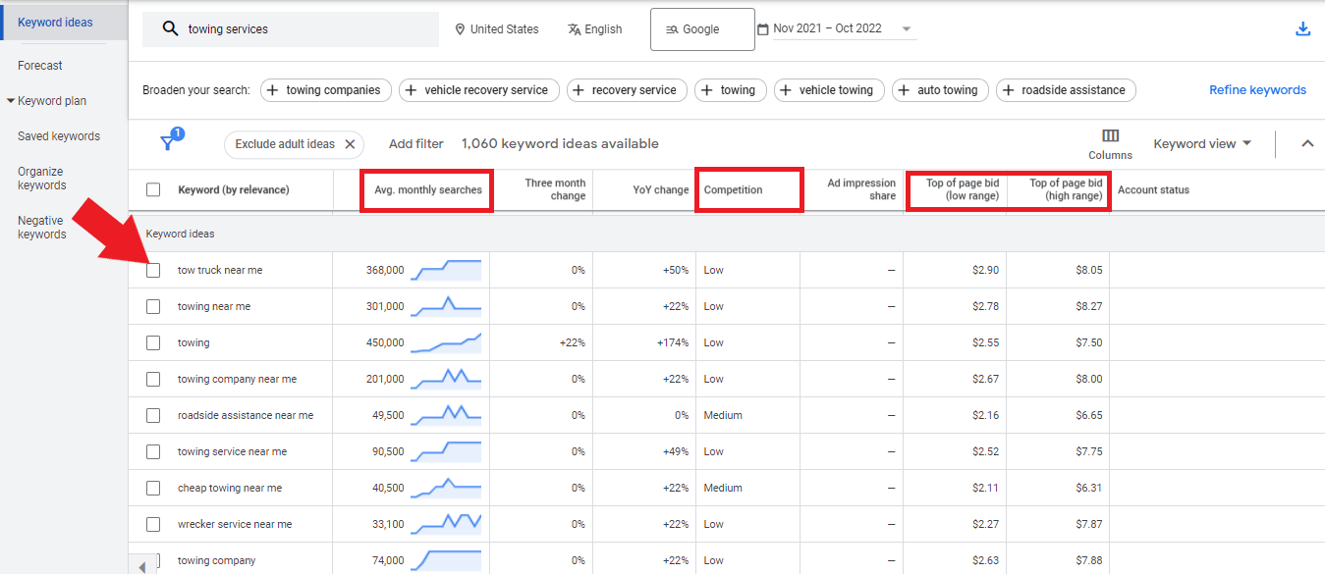This screenshot has width=1325, height=574.
Task: Expand the Nov 2021 – Oct 2022 dropdown
Action: (x=906, y=28)
